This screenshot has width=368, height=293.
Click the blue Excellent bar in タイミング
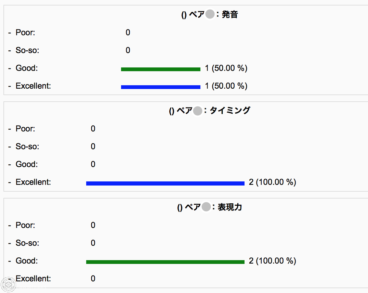165,183
